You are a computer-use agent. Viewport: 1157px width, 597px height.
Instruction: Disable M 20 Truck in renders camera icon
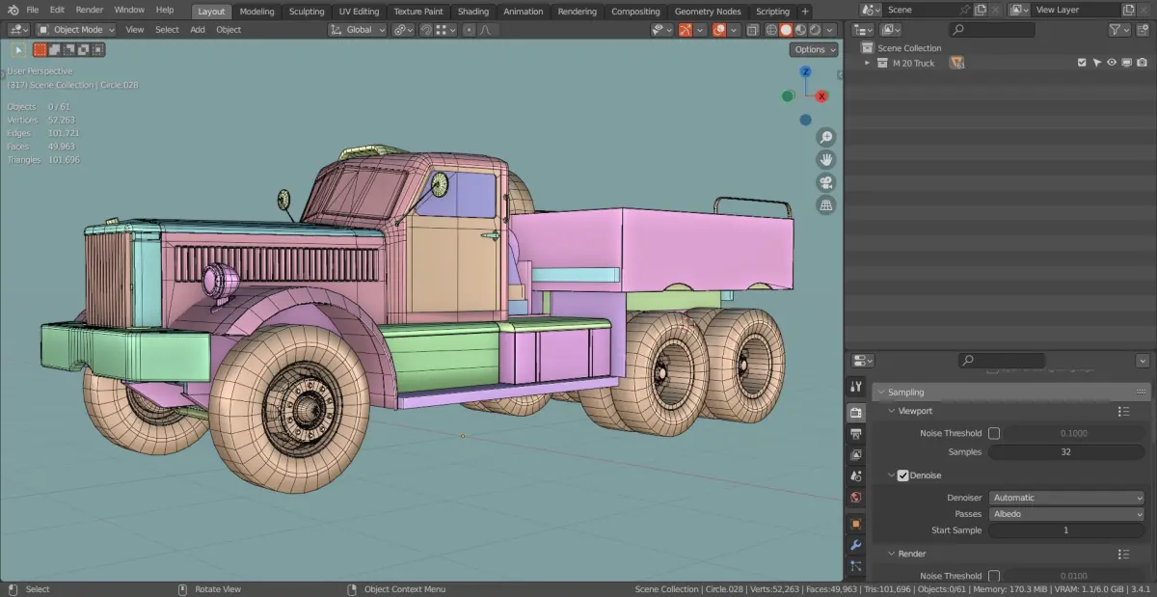tap(1142, 63)
